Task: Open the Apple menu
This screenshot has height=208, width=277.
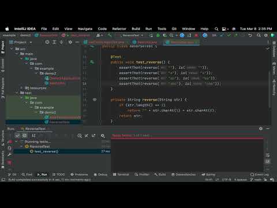Action: coord(7,29)
